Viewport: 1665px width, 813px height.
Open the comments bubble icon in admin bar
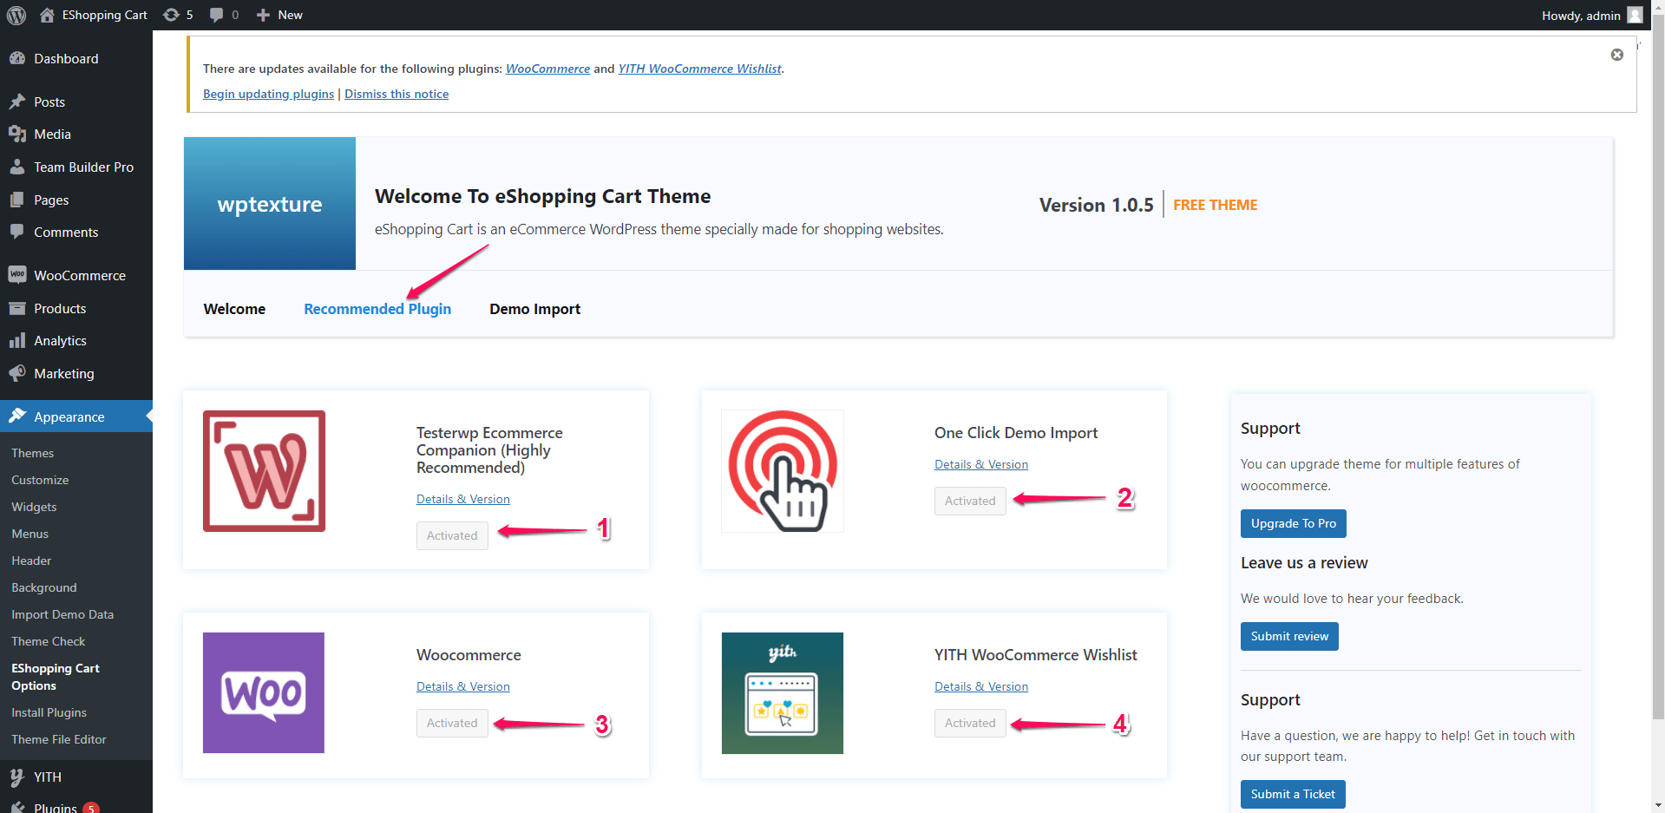click(x=216, y=15)
